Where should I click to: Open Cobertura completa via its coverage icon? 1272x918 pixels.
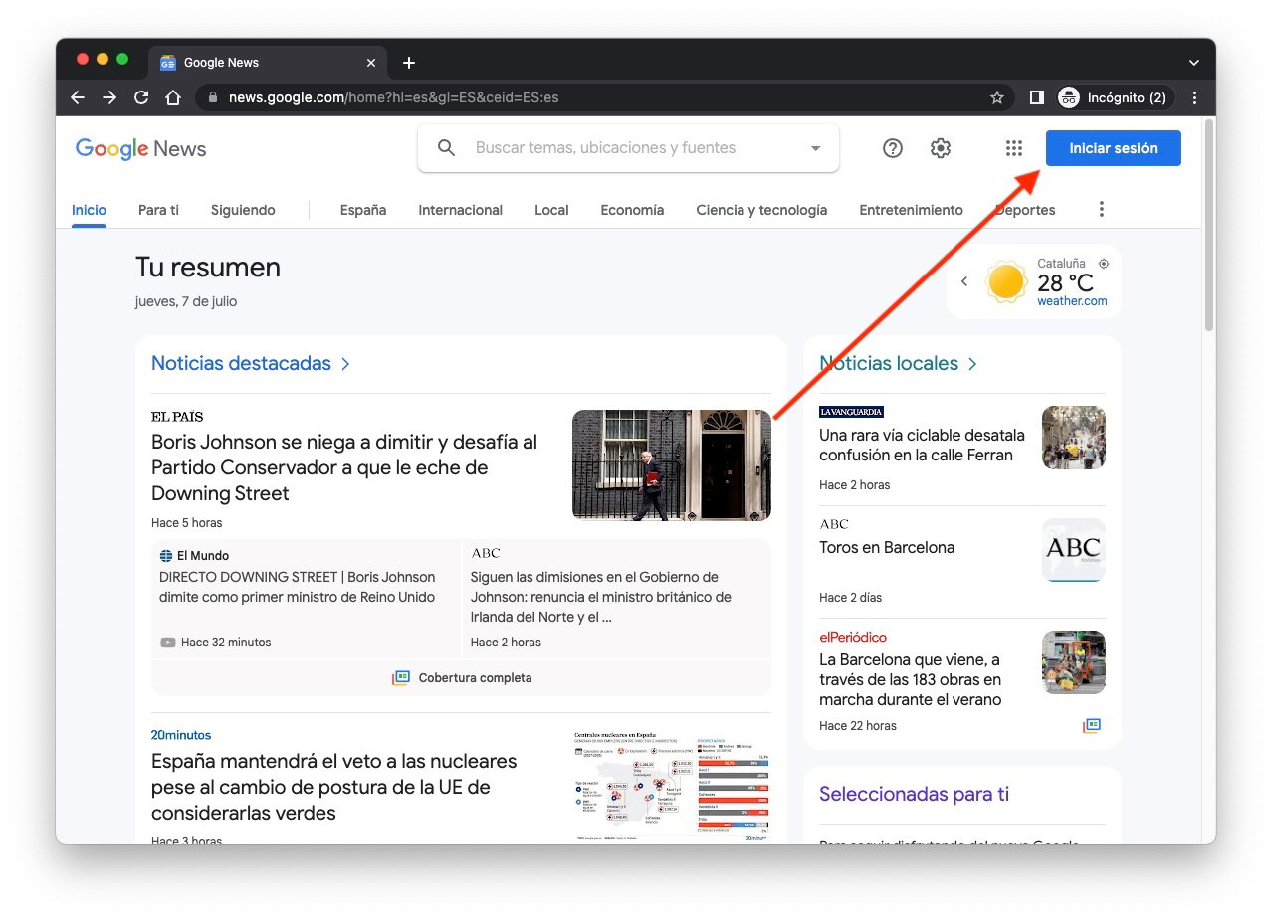pos(400,677)
